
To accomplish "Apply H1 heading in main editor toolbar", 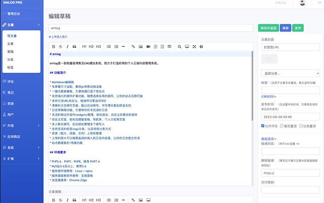I will [x=85, y=47].
